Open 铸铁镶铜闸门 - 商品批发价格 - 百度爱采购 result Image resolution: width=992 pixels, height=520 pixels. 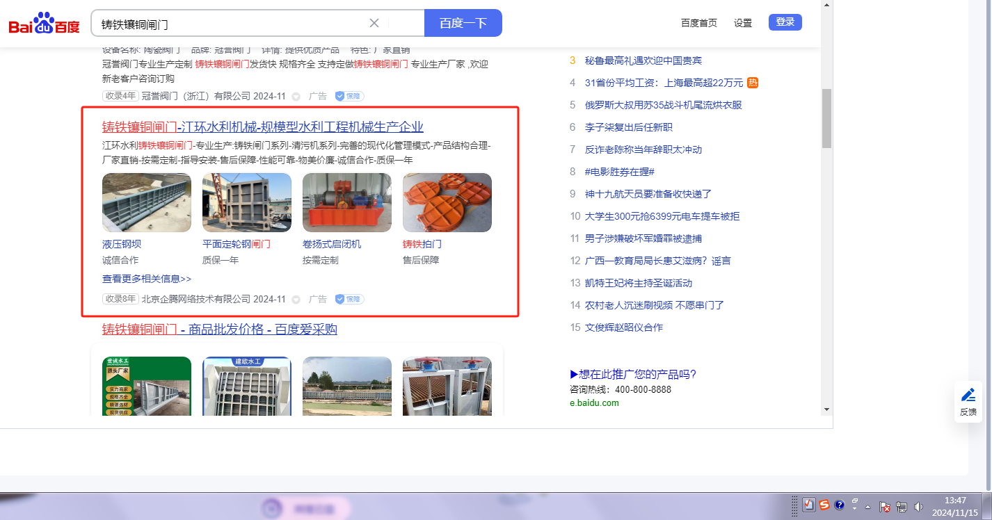220,329
